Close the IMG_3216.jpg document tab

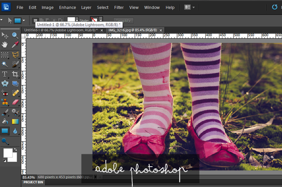[161, 30]
